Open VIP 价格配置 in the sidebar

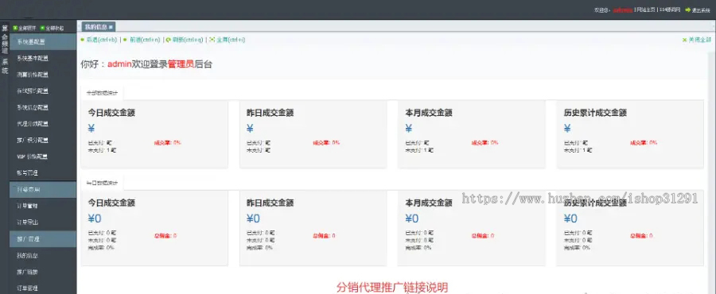33,157
